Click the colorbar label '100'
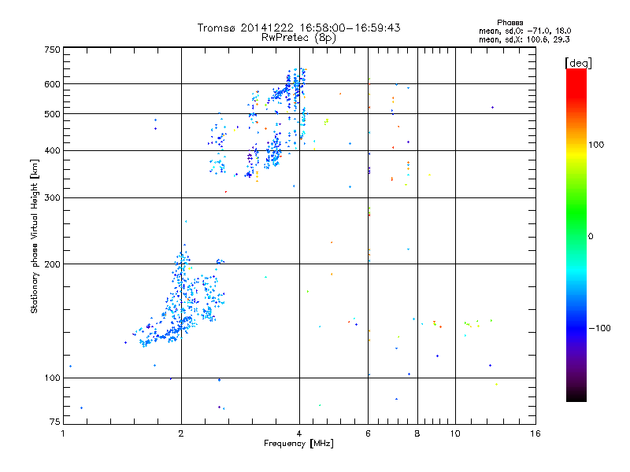Viewport: 630px width, 472px height. click(596, 145)
